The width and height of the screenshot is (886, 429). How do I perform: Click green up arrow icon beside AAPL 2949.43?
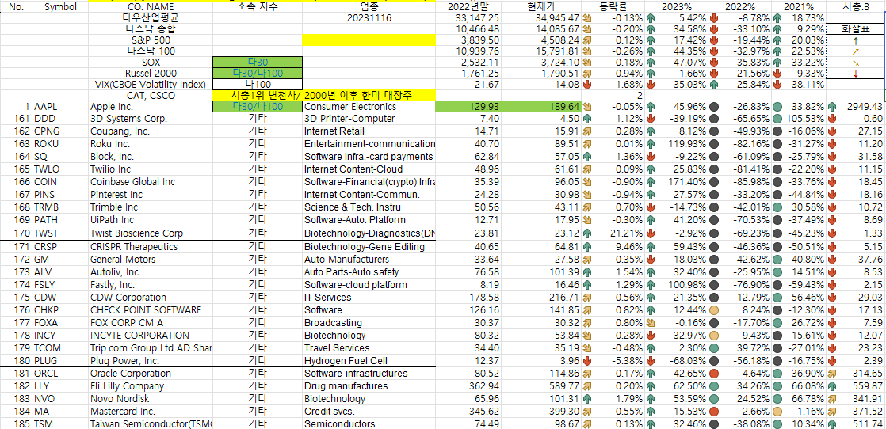click(x=832, y=107)
